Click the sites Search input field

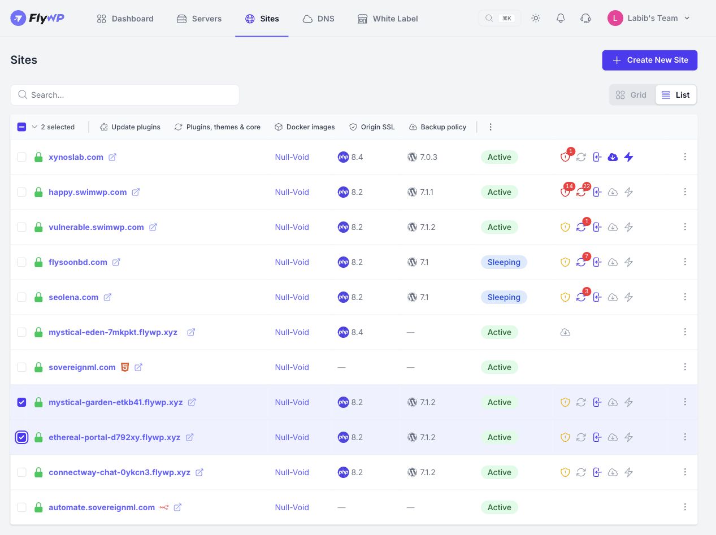coord(125,95)
